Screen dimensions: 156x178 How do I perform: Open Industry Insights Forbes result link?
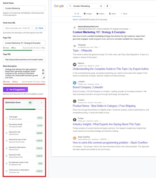(106, 124)
